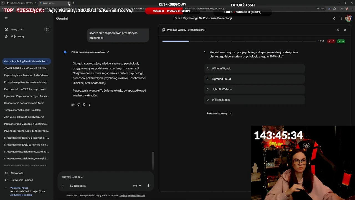
Task: Select current chat Quiz z Psychologii
Action: [26, 61]
